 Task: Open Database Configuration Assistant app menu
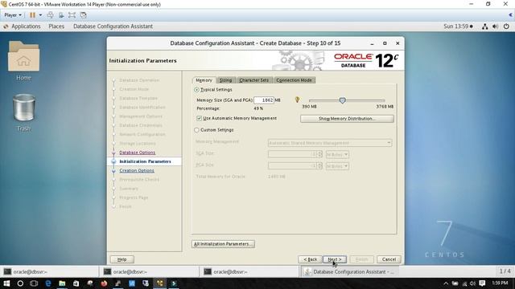(113, 26)
